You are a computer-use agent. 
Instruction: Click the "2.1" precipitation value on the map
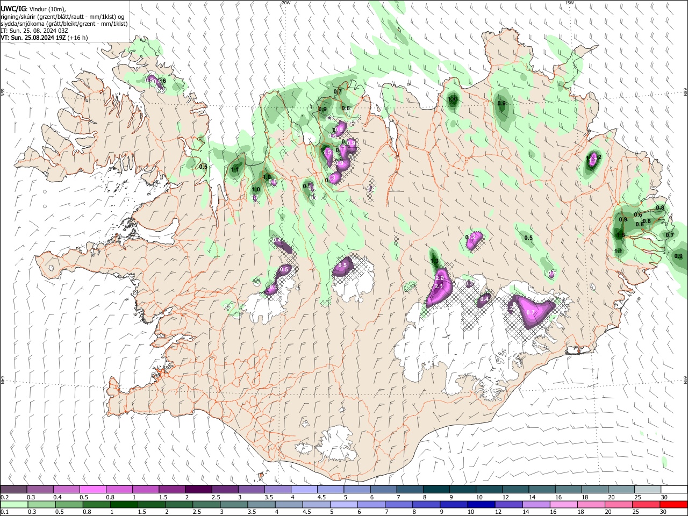pos(438,286)
